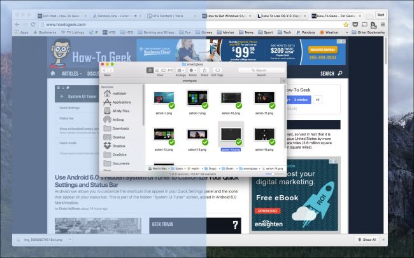Click the Finder Search field

click(x=261, y=70)
